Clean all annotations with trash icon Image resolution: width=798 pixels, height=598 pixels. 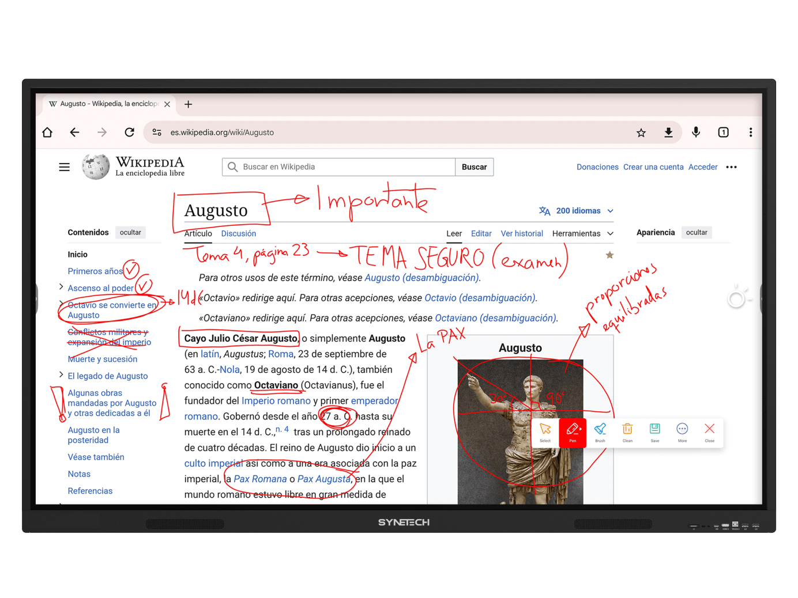(627, 432)
